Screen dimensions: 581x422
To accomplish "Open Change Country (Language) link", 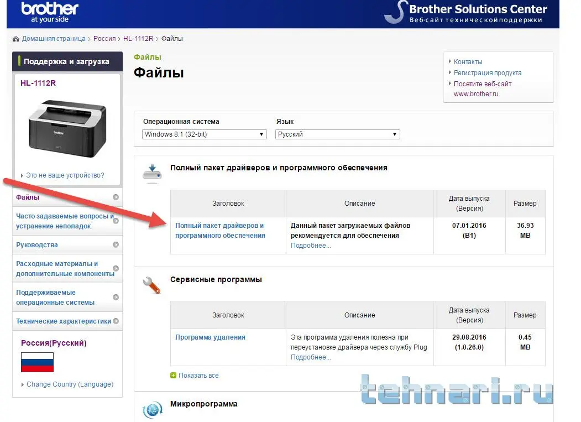I will (x=70, y=384).
